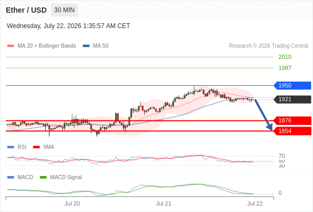Click the Jul 20 date axis label
Image resolution: width=313 pixels, height=212 pixels.
point(72,204)
